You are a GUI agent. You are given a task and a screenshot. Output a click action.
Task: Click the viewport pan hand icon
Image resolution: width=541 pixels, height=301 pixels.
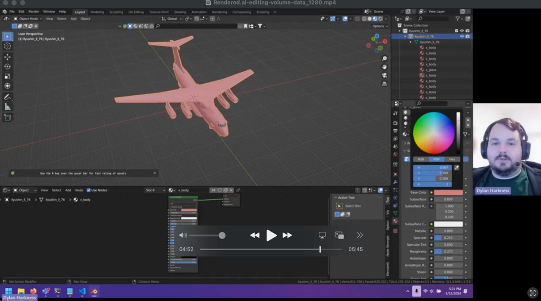385,67
